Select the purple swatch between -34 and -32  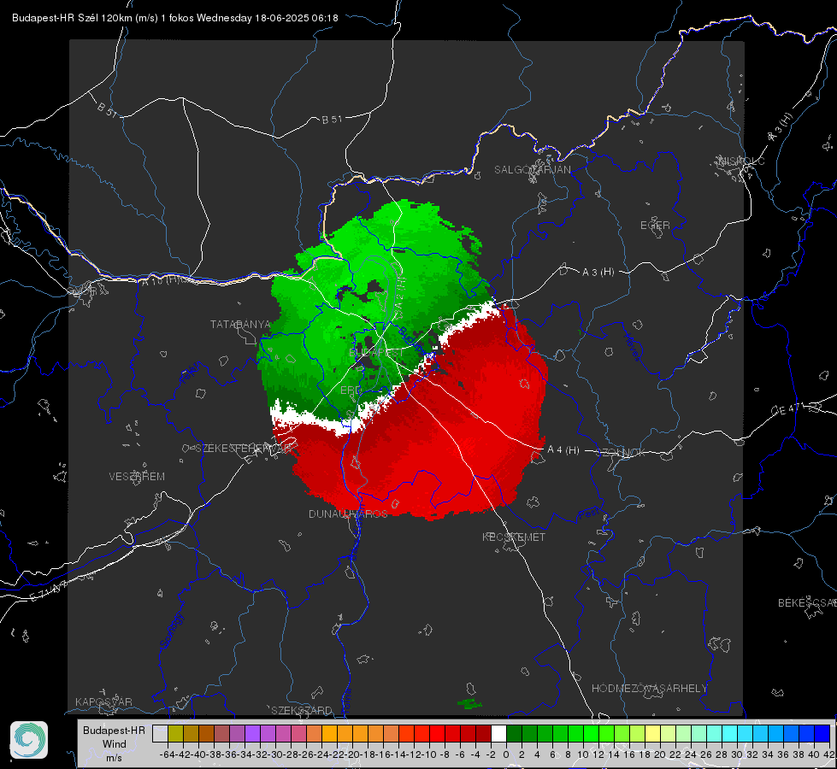pos(252,733)
